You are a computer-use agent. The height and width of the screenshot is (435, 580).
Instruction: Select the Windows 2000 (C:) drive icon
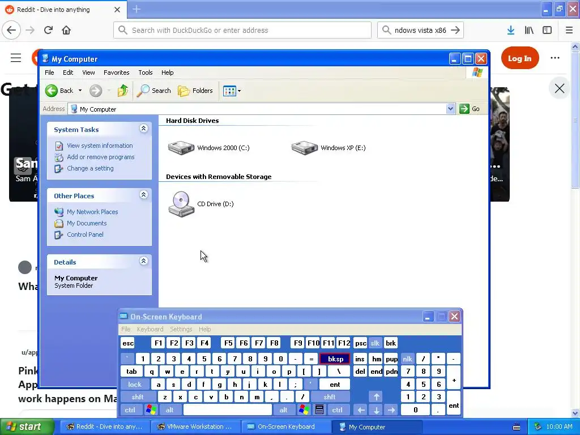point(181,148)
